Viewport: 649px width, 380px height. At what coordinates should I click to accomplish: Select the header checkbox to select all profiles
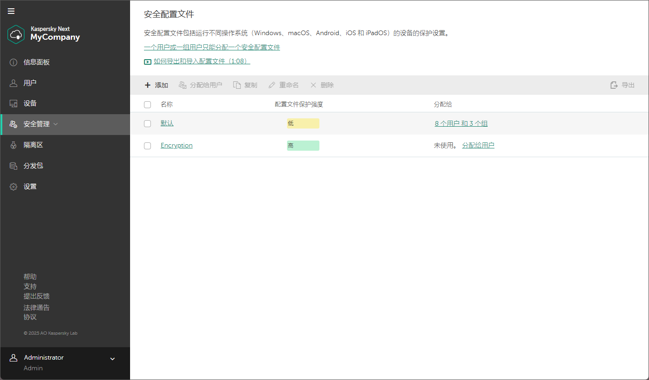point(147,104)
